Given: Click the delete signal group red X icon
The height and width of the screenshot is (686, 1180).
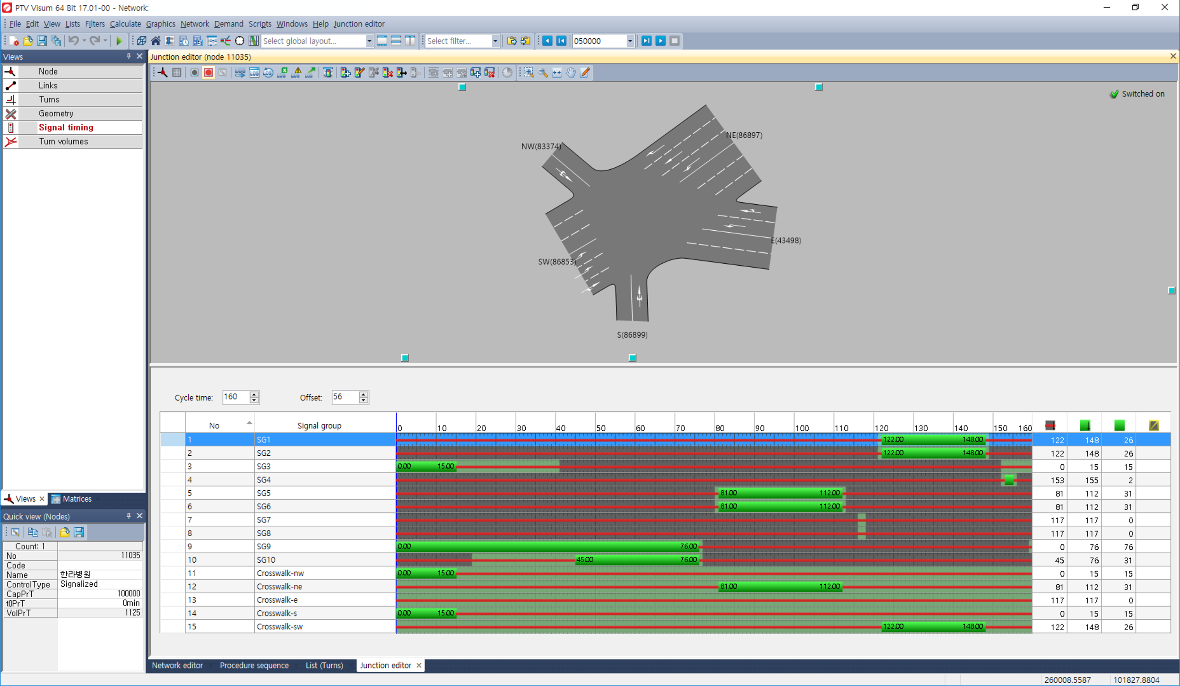Looking at the screenshot, I should pyautogui.click(x=388, y=73).
